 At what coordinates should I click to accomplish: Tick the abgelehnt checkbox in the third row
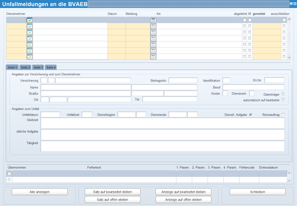click(244, 32)
